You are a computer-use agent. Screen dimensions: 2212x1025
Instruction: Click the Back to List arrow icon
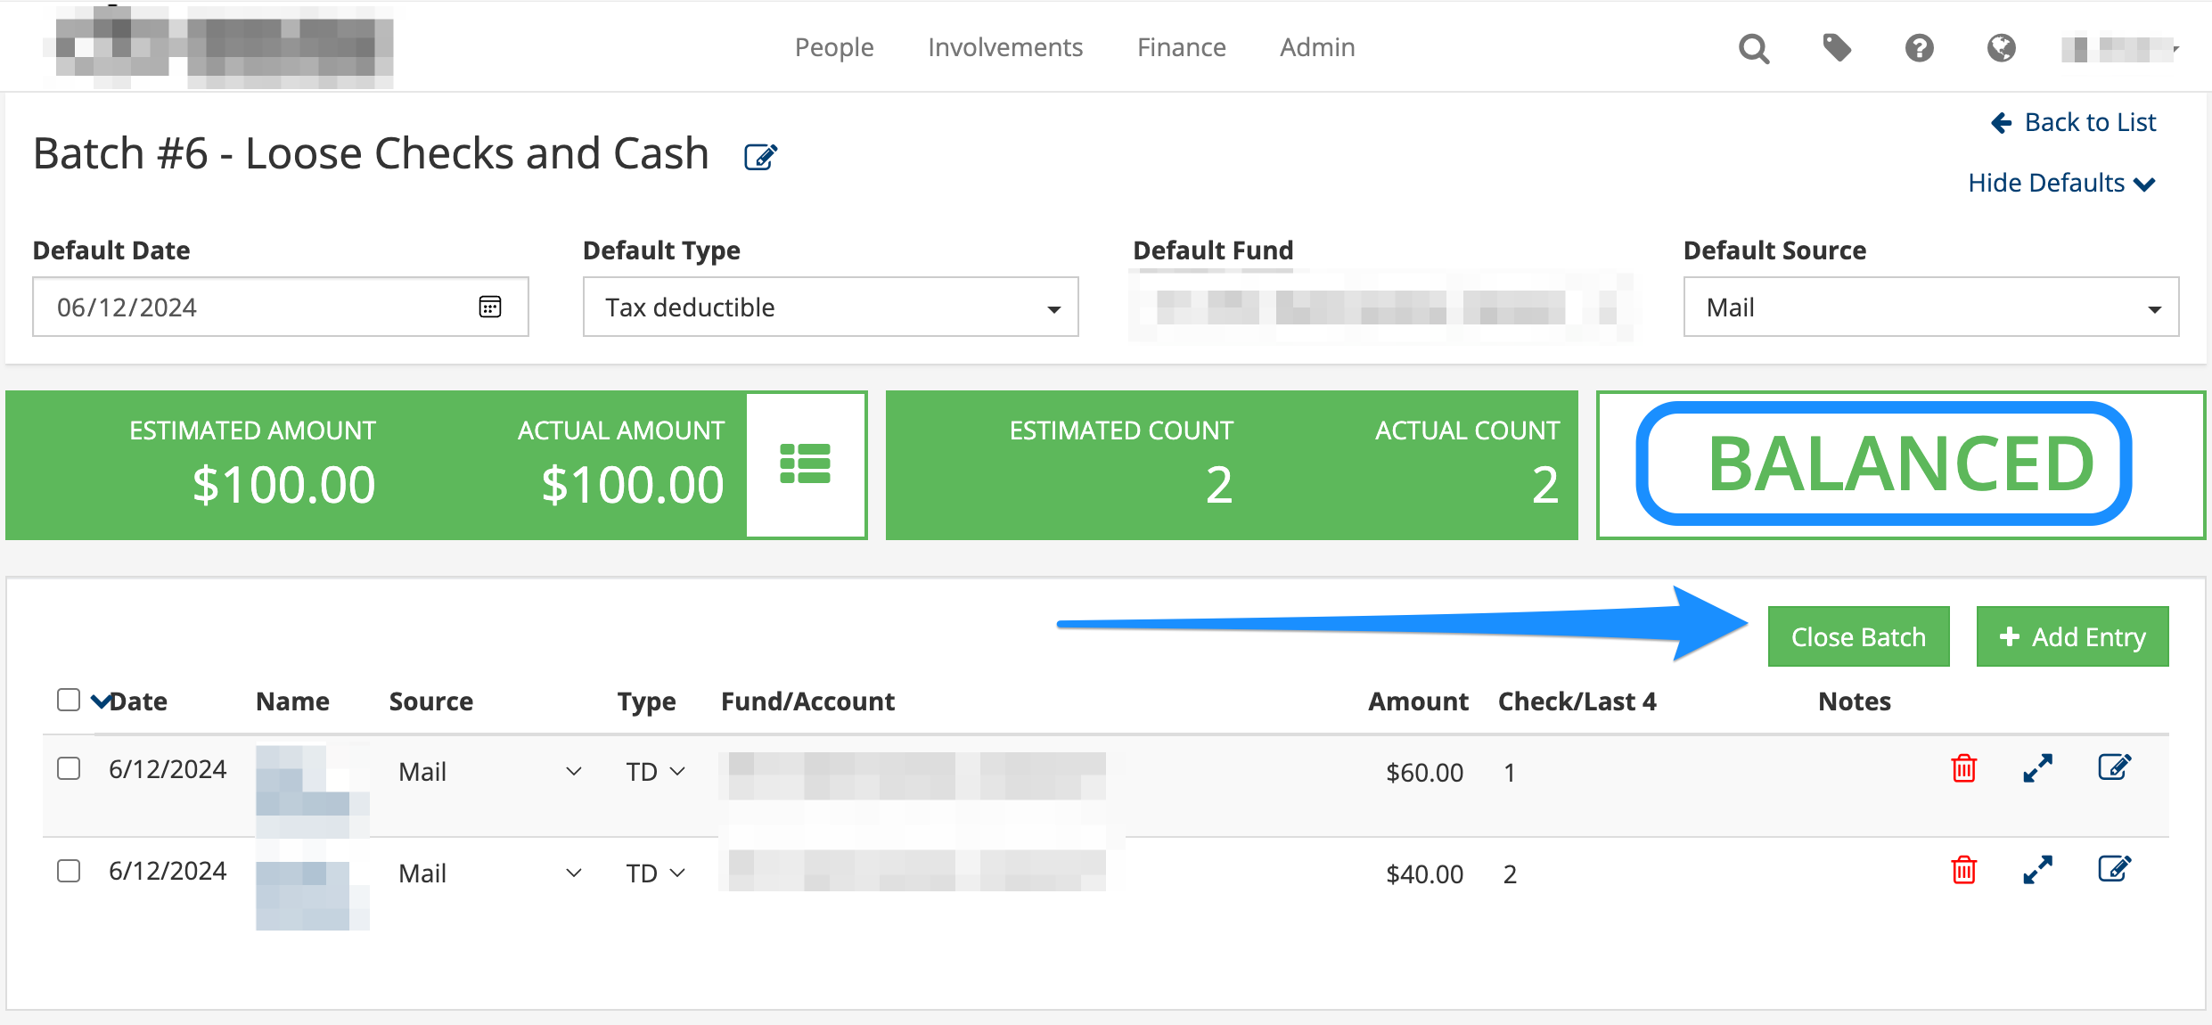tap(2001, 122)
